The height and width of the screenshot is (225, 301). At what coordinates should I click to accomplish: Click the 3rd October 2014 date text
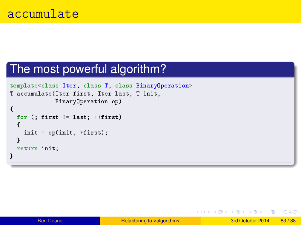coord(250,221)
